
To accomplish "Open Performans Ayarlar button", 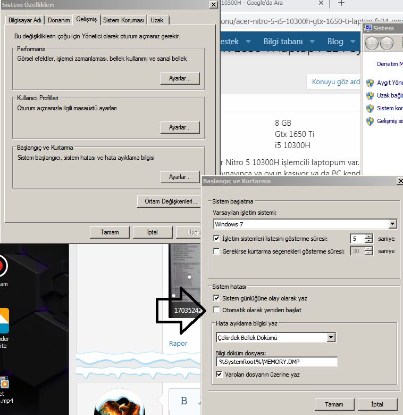I will [x=180, y=78].
